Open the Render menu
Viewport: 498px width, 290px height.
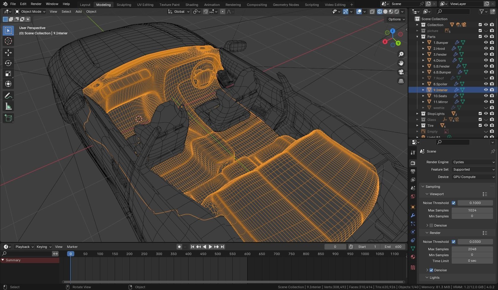click(36, 4)
